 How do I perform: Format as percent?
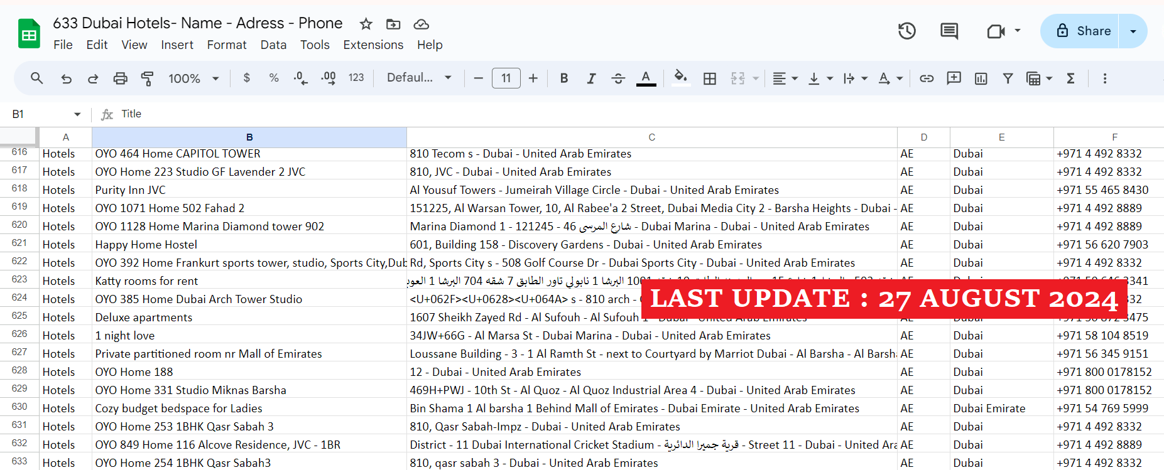(274, 78)
